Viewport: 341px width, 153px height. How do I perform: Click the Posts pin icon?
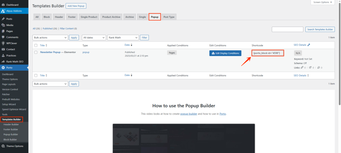coord(3,19)
